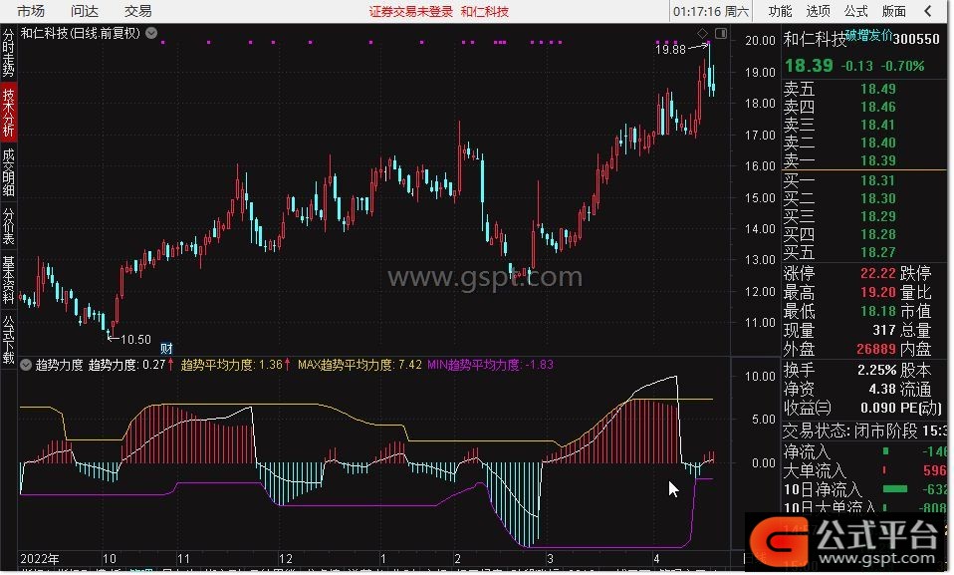Click the 10.50 low price label

(x=135, y=339)
